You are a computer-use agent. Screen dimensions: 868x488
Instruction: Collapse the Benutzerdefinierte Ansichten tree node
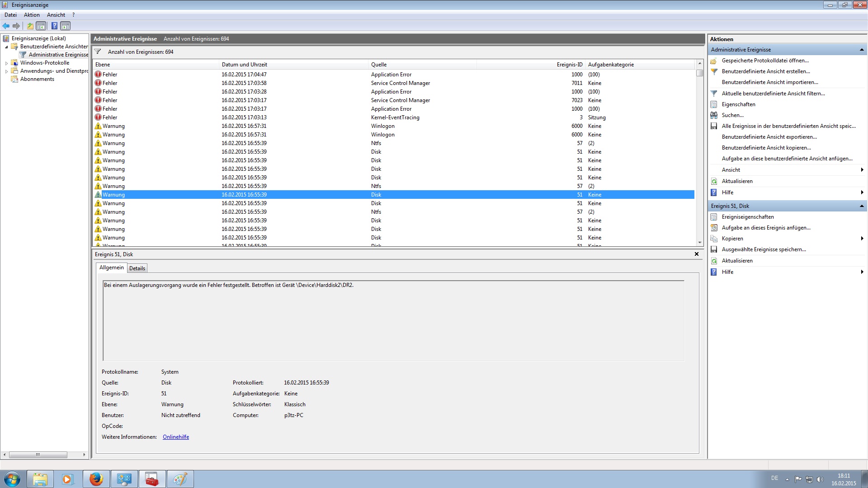(x=6, y=47)
